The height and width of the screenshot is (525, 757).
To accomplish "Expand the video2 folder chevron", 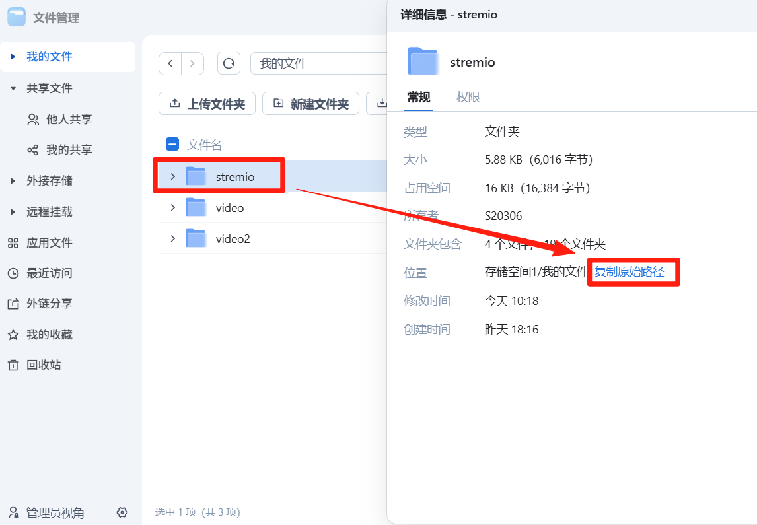I will pos(173,238).
